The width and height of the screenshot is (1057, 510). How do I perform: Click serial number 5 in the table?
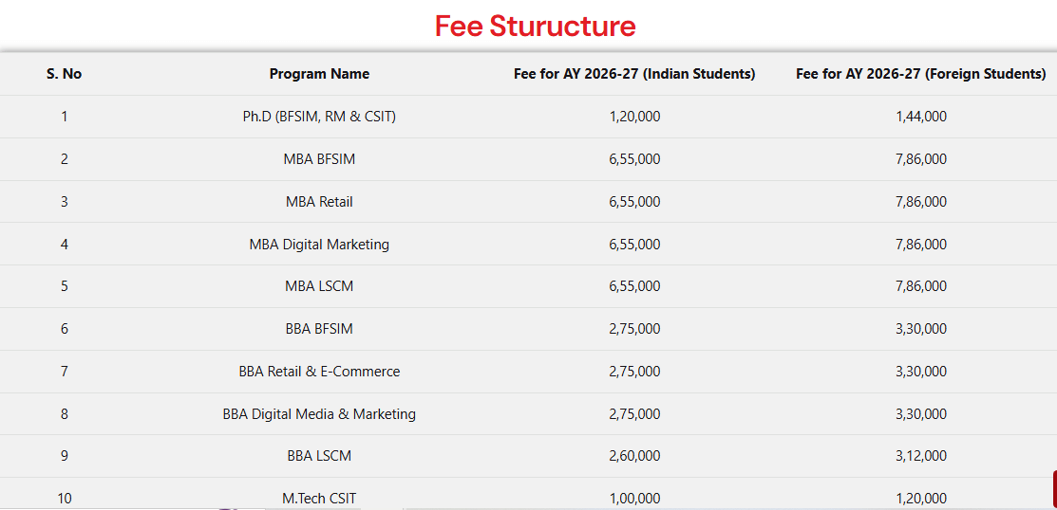pyautogui.click(x=64, y=286)
